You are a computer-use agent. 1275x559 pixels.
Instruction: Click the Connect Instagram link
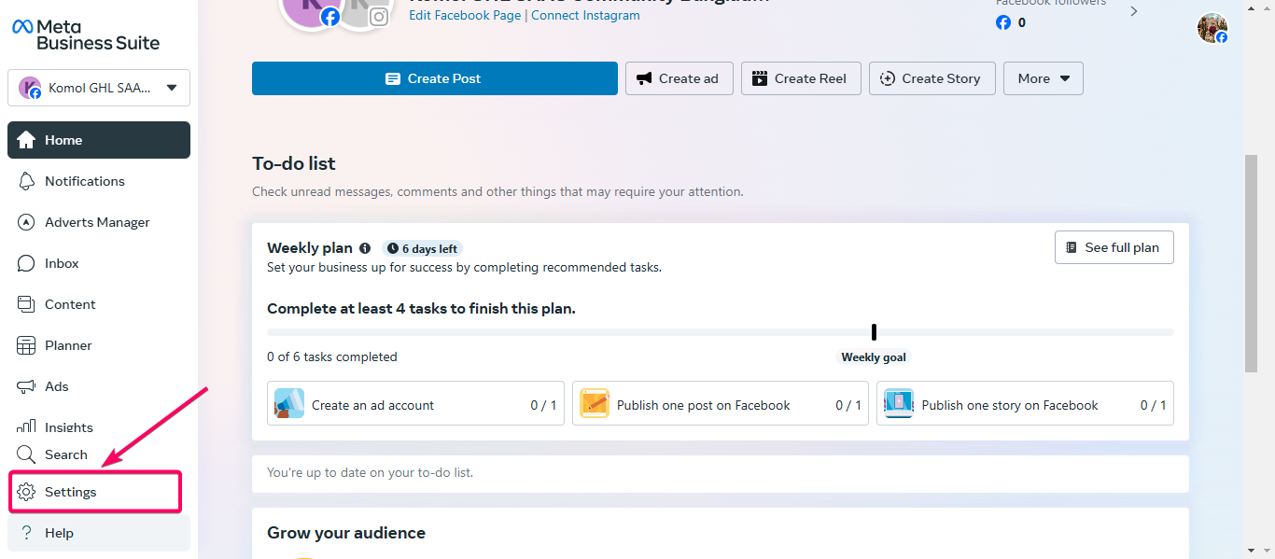click(x=586, y=15)
